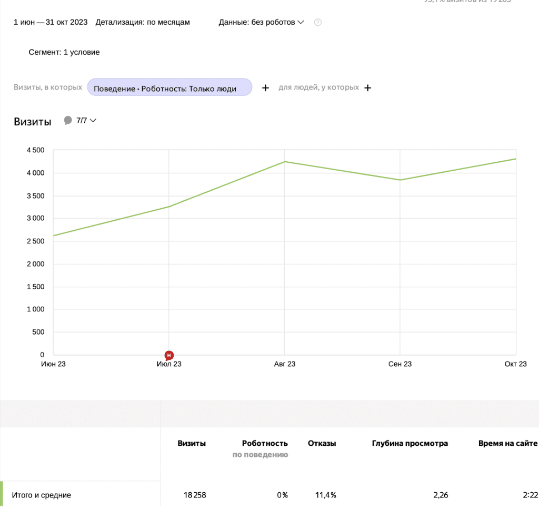Click plus icon after 'для людей, у которых'
The height and width of the screenshot is (509, 539).
pos(367,87)
